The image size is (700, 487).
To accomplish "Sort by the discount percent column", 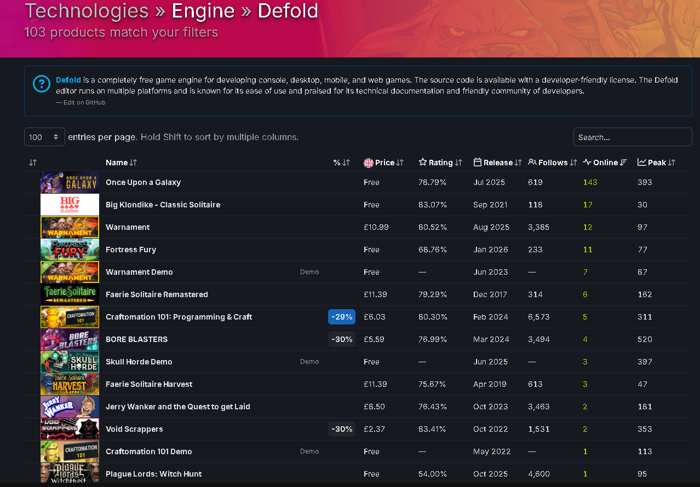I will tap(341, 163).
